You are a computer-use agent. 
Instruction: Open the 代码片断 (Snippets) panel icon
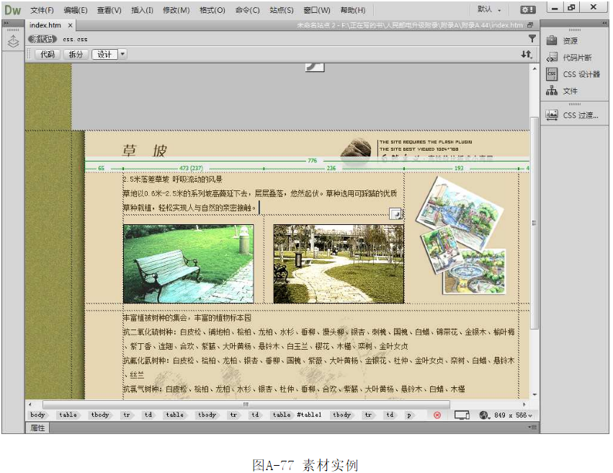552,57
